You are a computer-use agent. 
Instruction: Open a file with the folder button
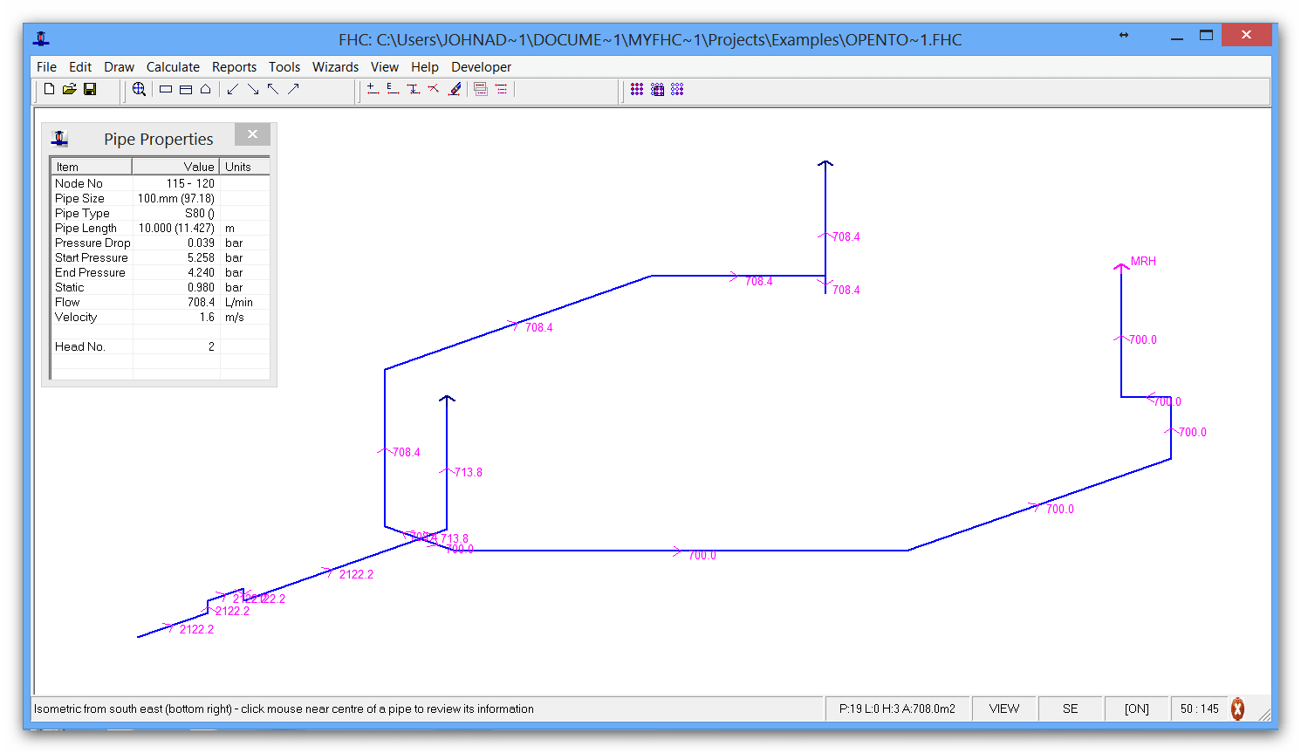(69, 88)
